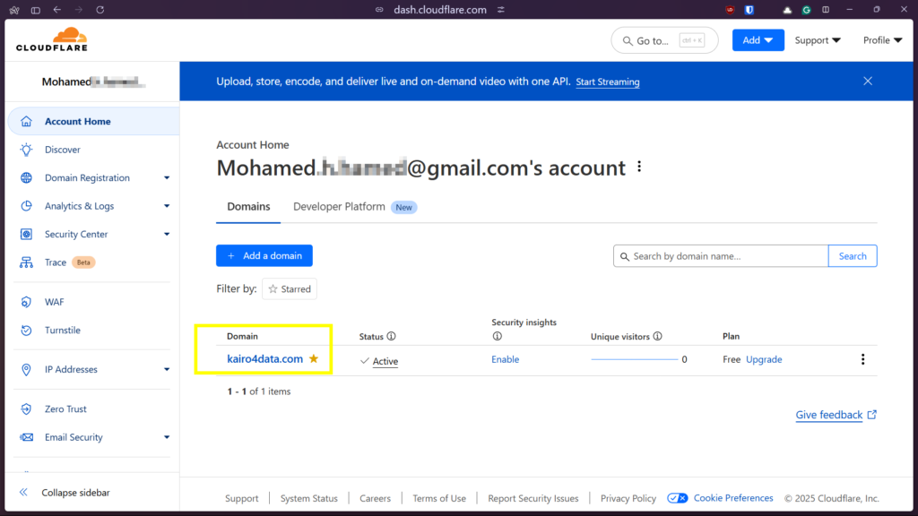Click the Security Center icon

pyautogui.click(x=26, y=234)
